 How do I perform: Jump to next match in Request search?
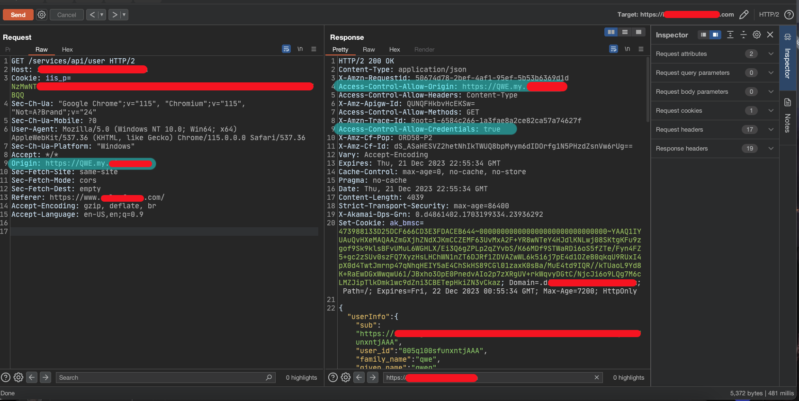click(x=45, y=377)
